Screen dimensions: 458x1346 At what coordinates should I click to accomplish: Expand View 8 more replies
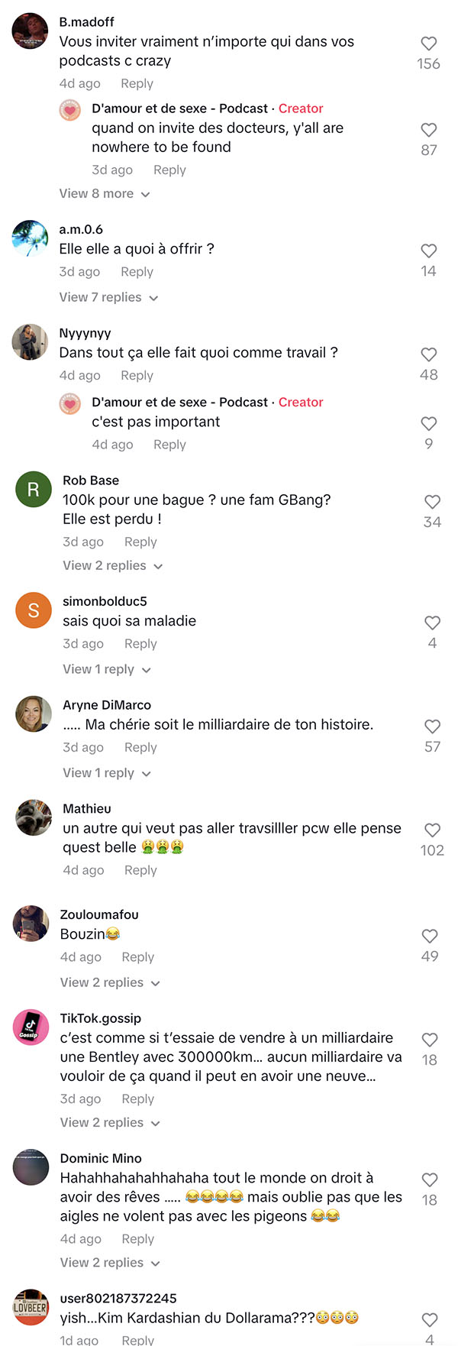click(105, 194)
